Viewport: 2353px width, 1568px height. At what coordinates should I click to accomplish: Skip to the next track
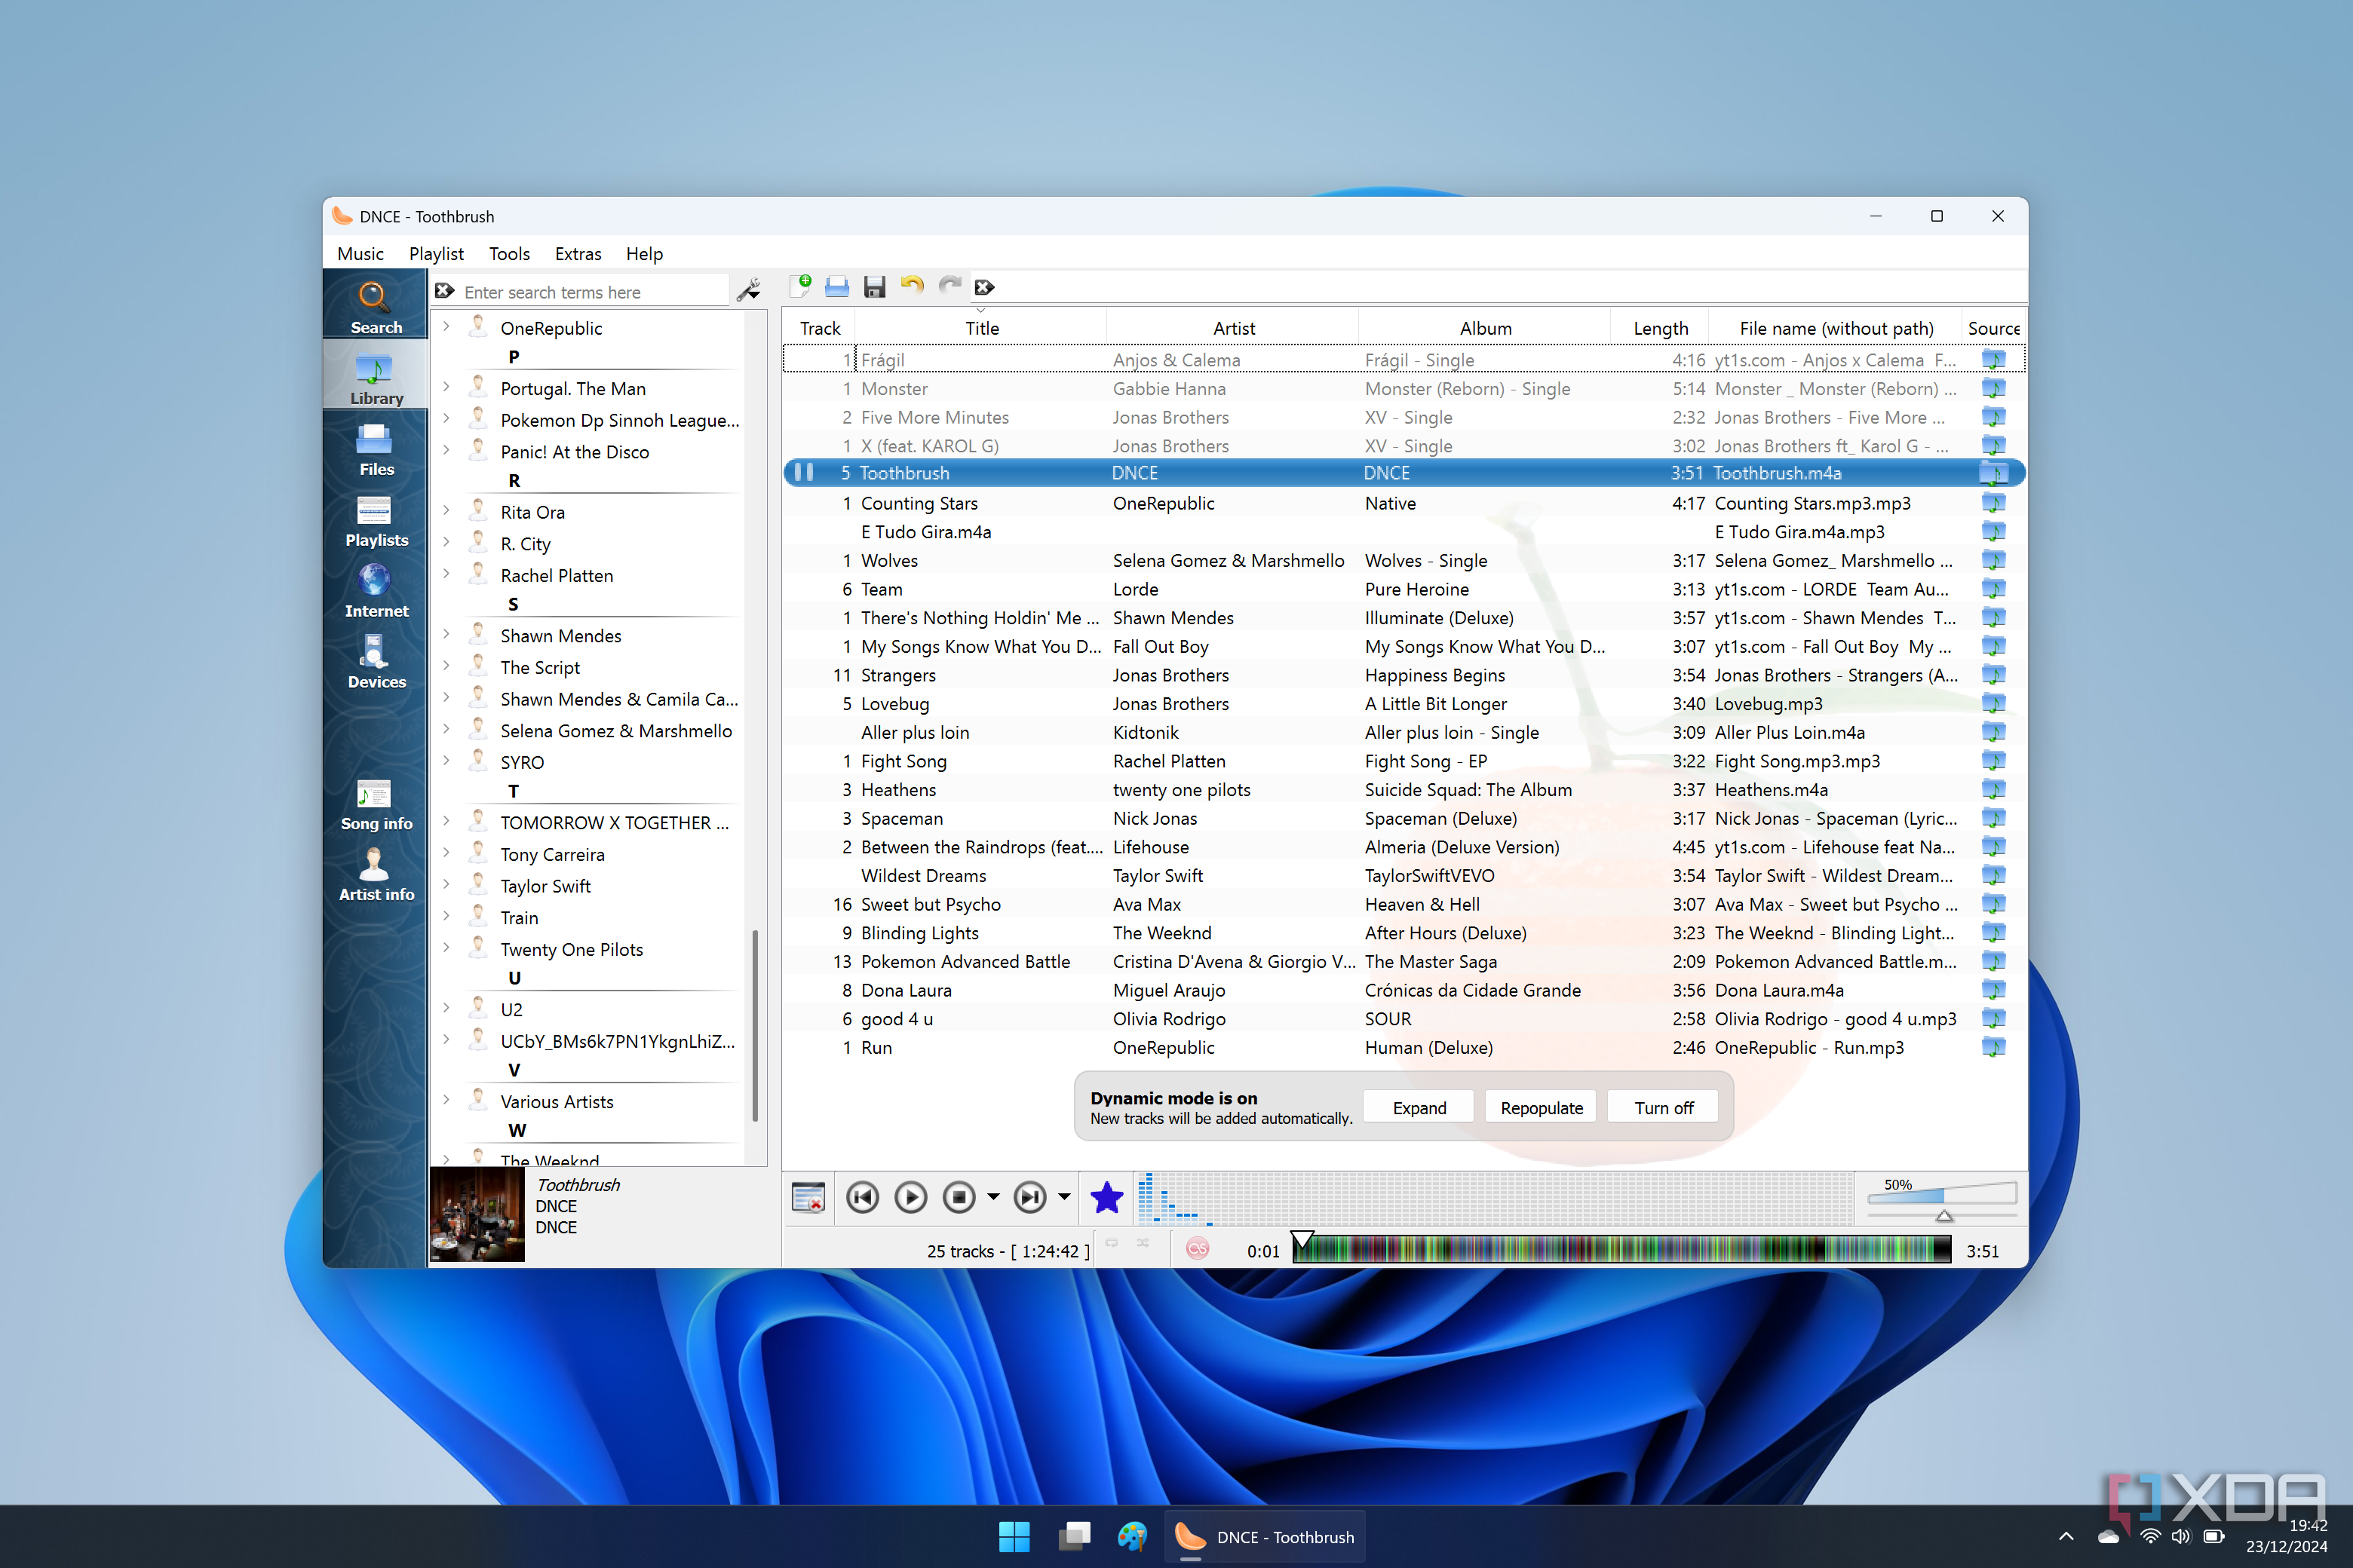coord(1029,1197)
